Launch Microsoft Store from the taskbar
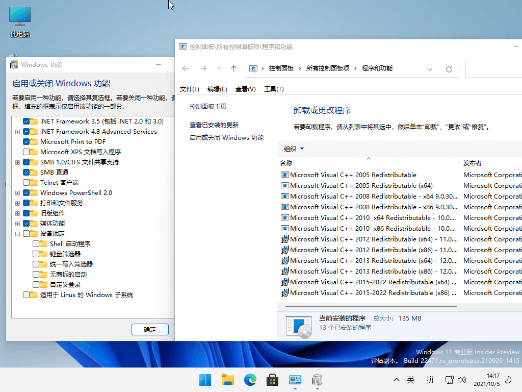This screenshot has height=392, width=522. click(x=273, y=380)
